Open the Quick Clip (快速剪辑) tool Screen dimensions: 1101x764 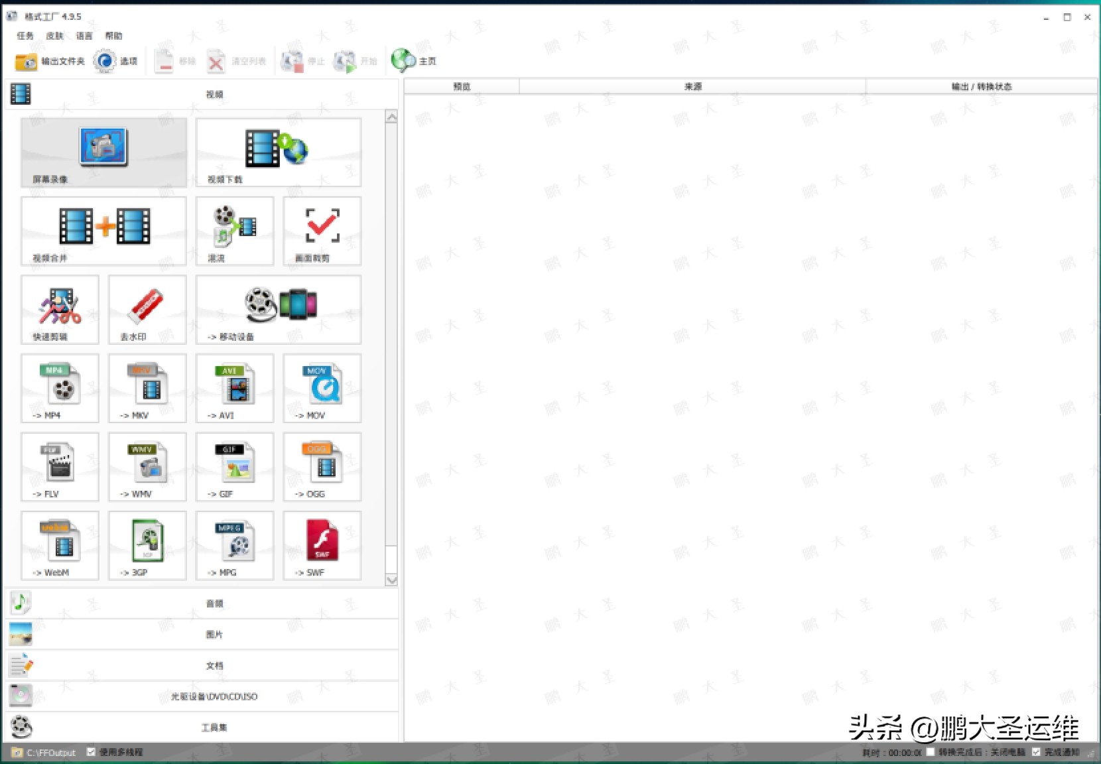[x=59, y=309]
